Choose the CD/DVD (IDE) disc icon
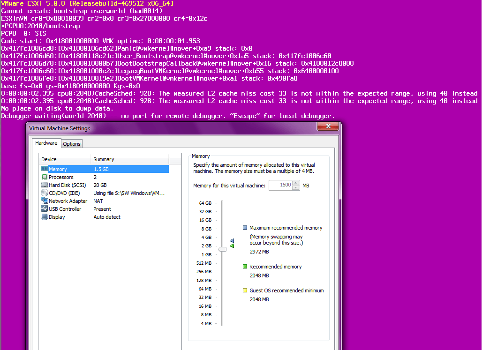Screen dimensions: 482x350 coord(45,193)
